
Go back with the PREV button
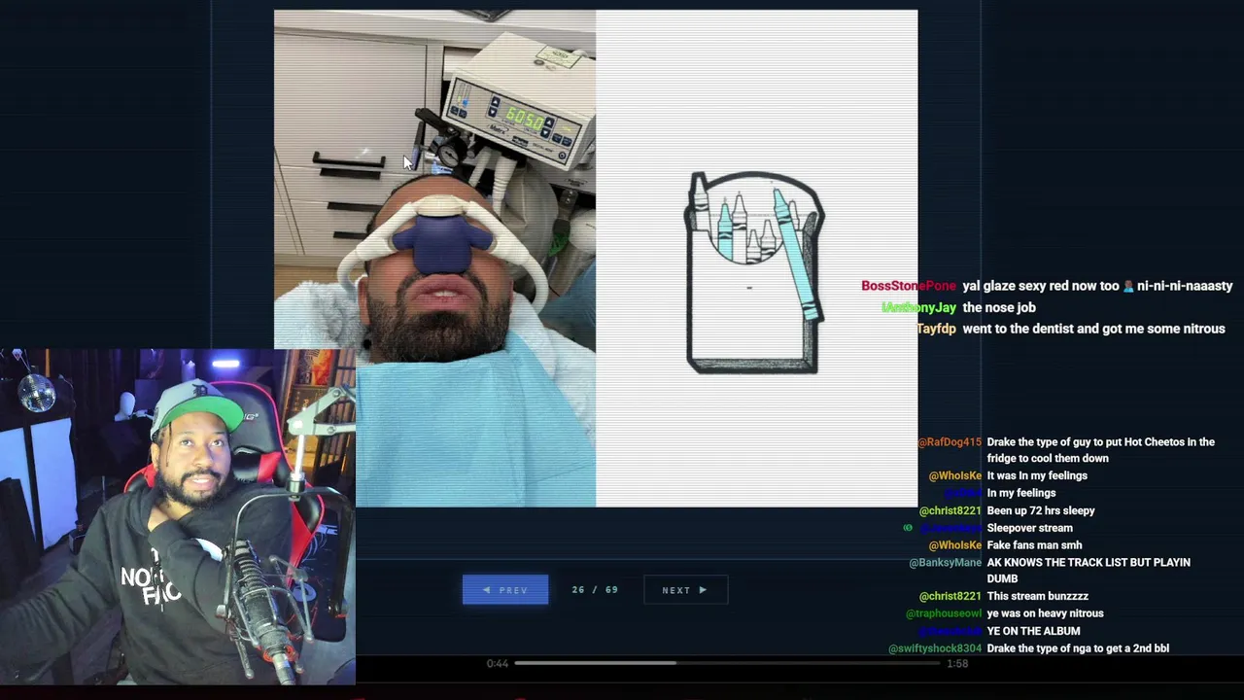pyautogui.click(x=505, y=590)
